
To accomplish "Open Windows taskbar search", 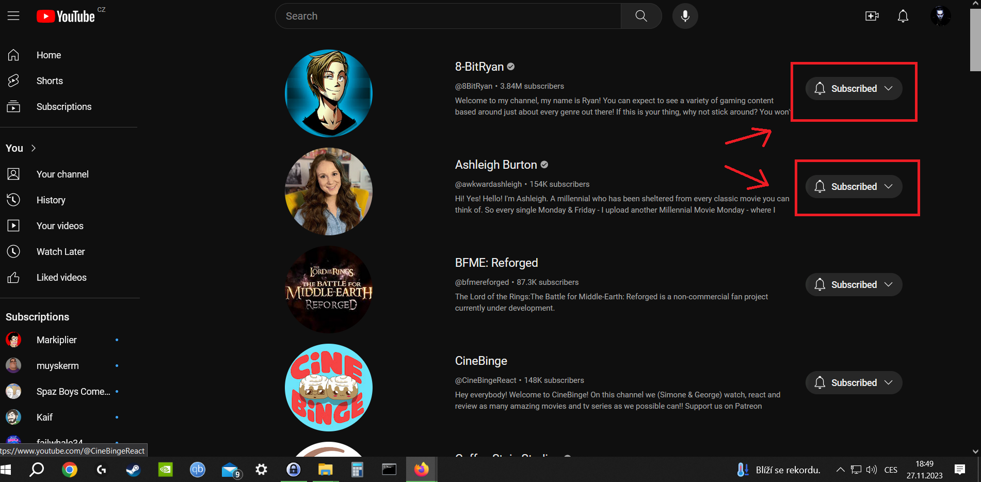I will [x=37, y=470].
